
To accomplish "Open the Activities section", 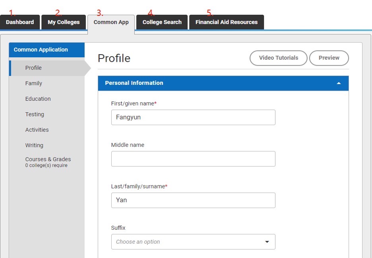I will click(37, 130).
